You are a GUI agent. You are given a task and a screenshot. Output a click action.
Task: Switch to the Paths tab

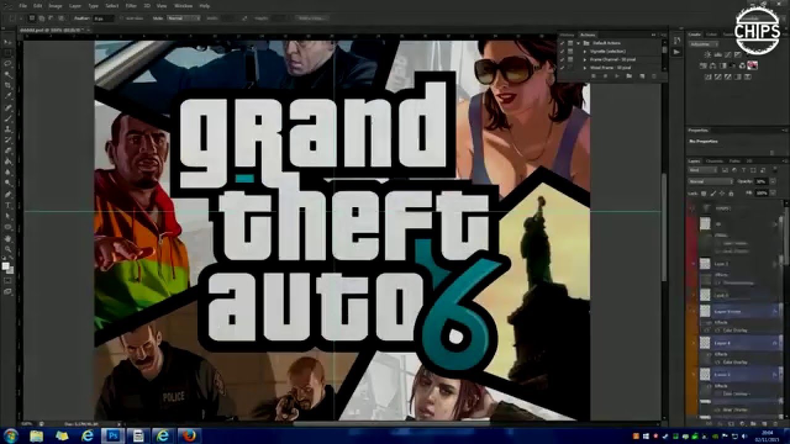coord(734,161)
